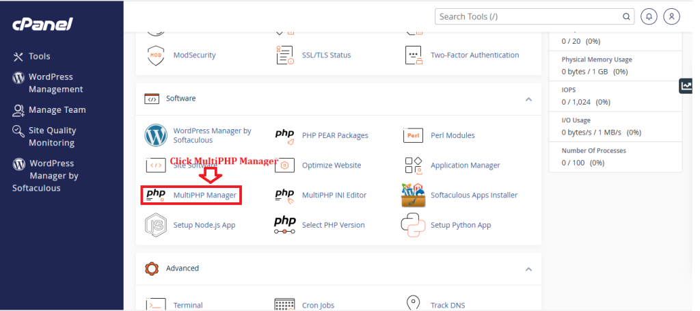Click the Perl Modules icon
Viewport: 700px width, 311px height.
point(413,135)
